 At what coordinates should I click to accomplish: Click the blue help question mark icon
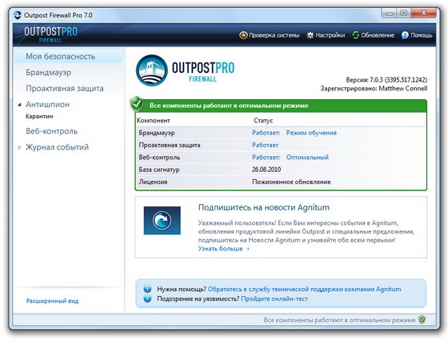click(x=405, y=35)
